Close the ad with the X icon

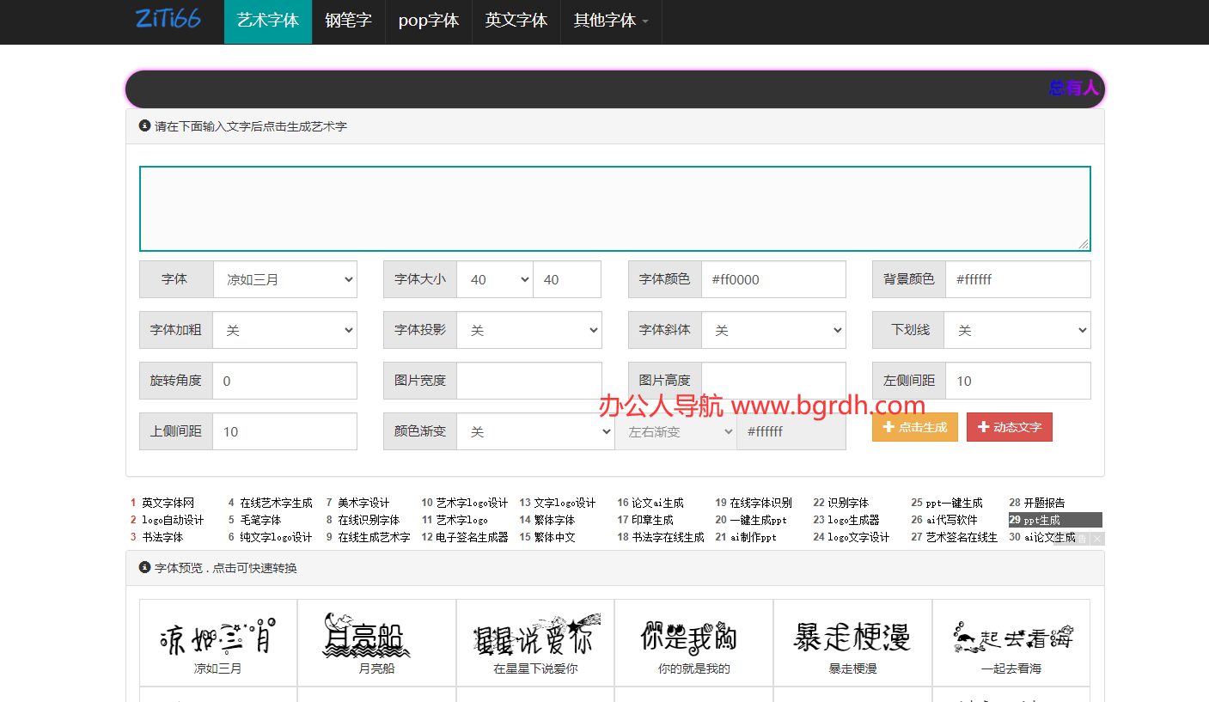click(x=1097, y=539)
